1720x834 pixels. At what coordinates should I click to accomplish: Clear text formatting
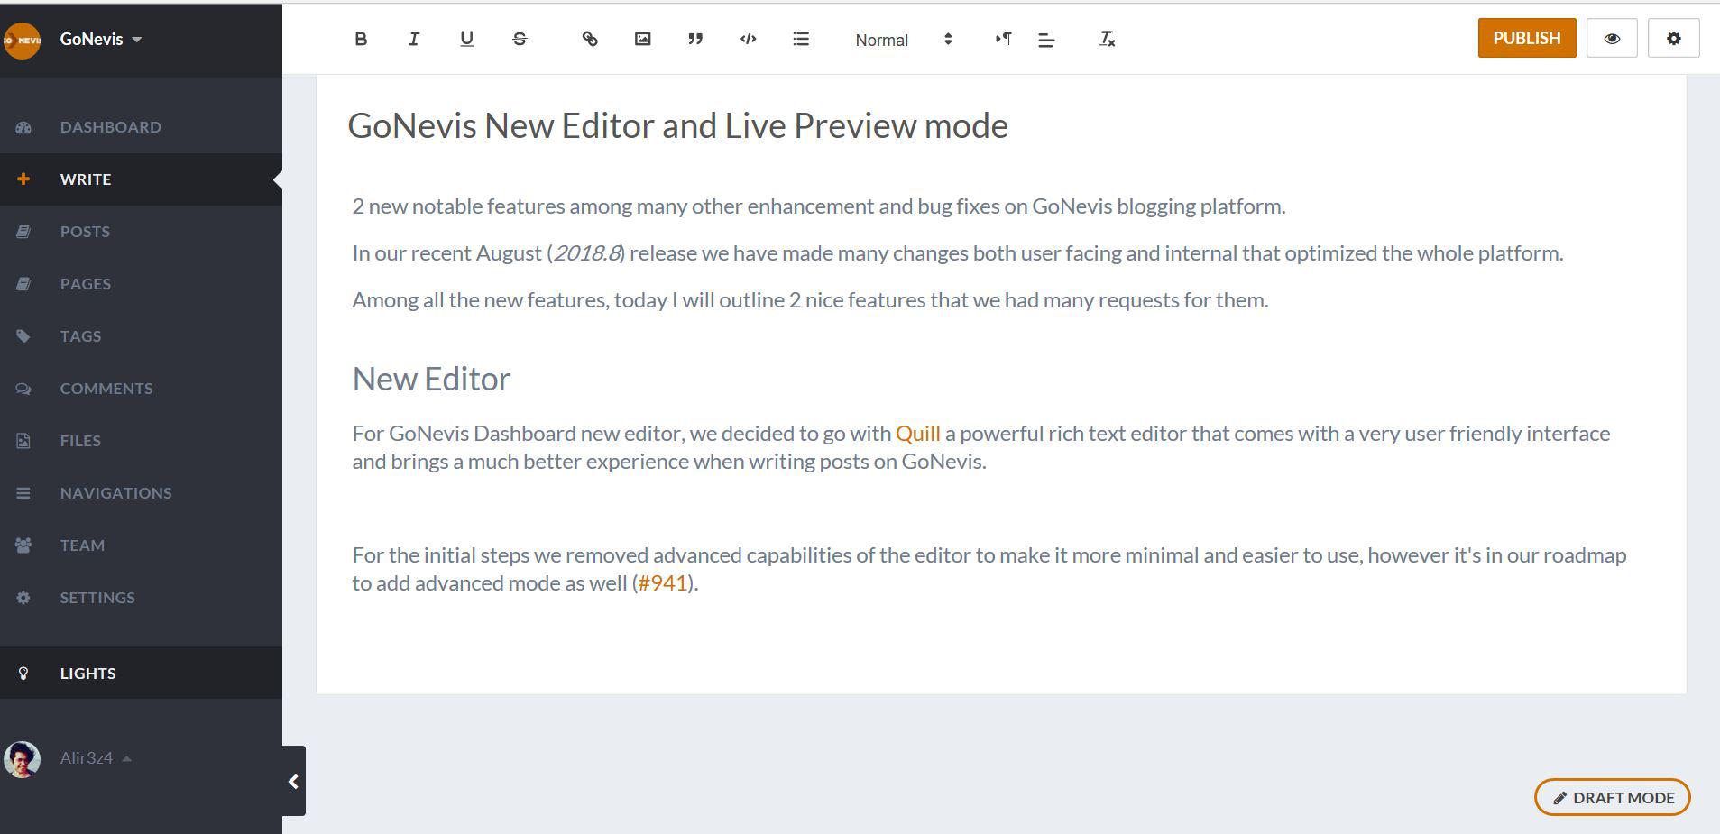click(x=1108, y=39)
